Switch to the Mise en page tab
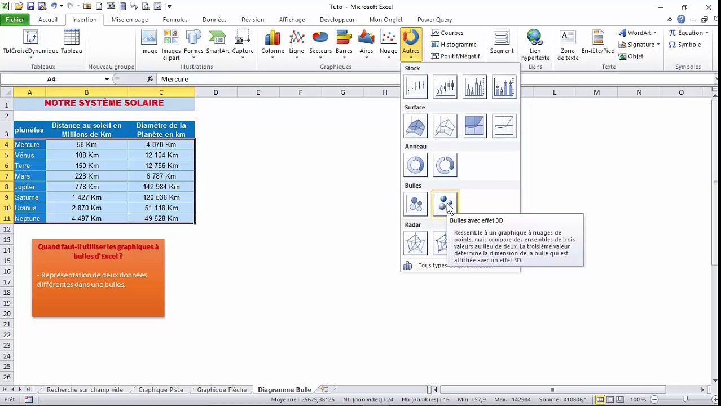This screenshot has width=721, height=406. [x=130, y=20]
